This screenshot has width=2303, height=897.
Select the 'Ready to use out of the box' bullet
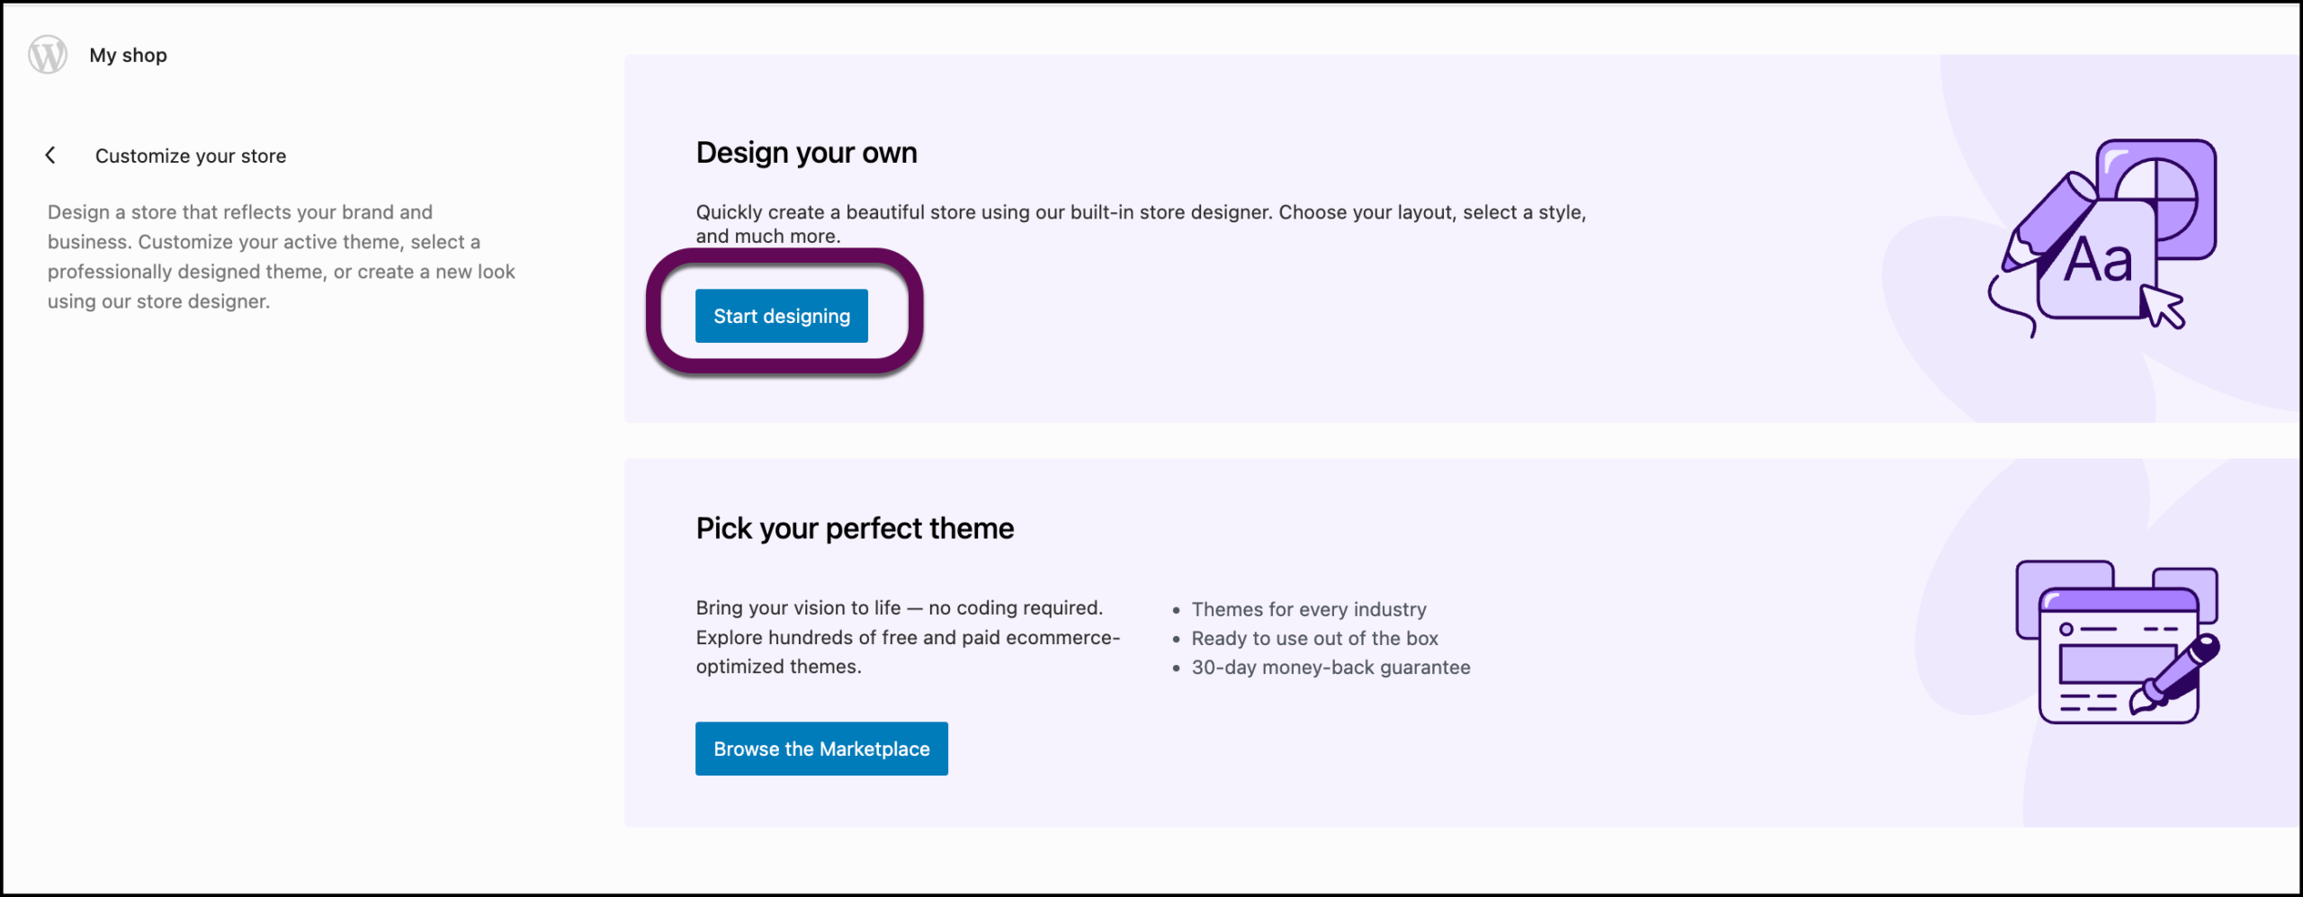coord(1314,638)
